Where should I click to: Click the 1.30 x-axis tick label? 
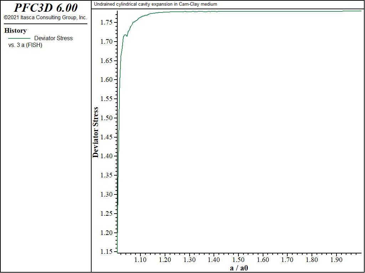189,260
